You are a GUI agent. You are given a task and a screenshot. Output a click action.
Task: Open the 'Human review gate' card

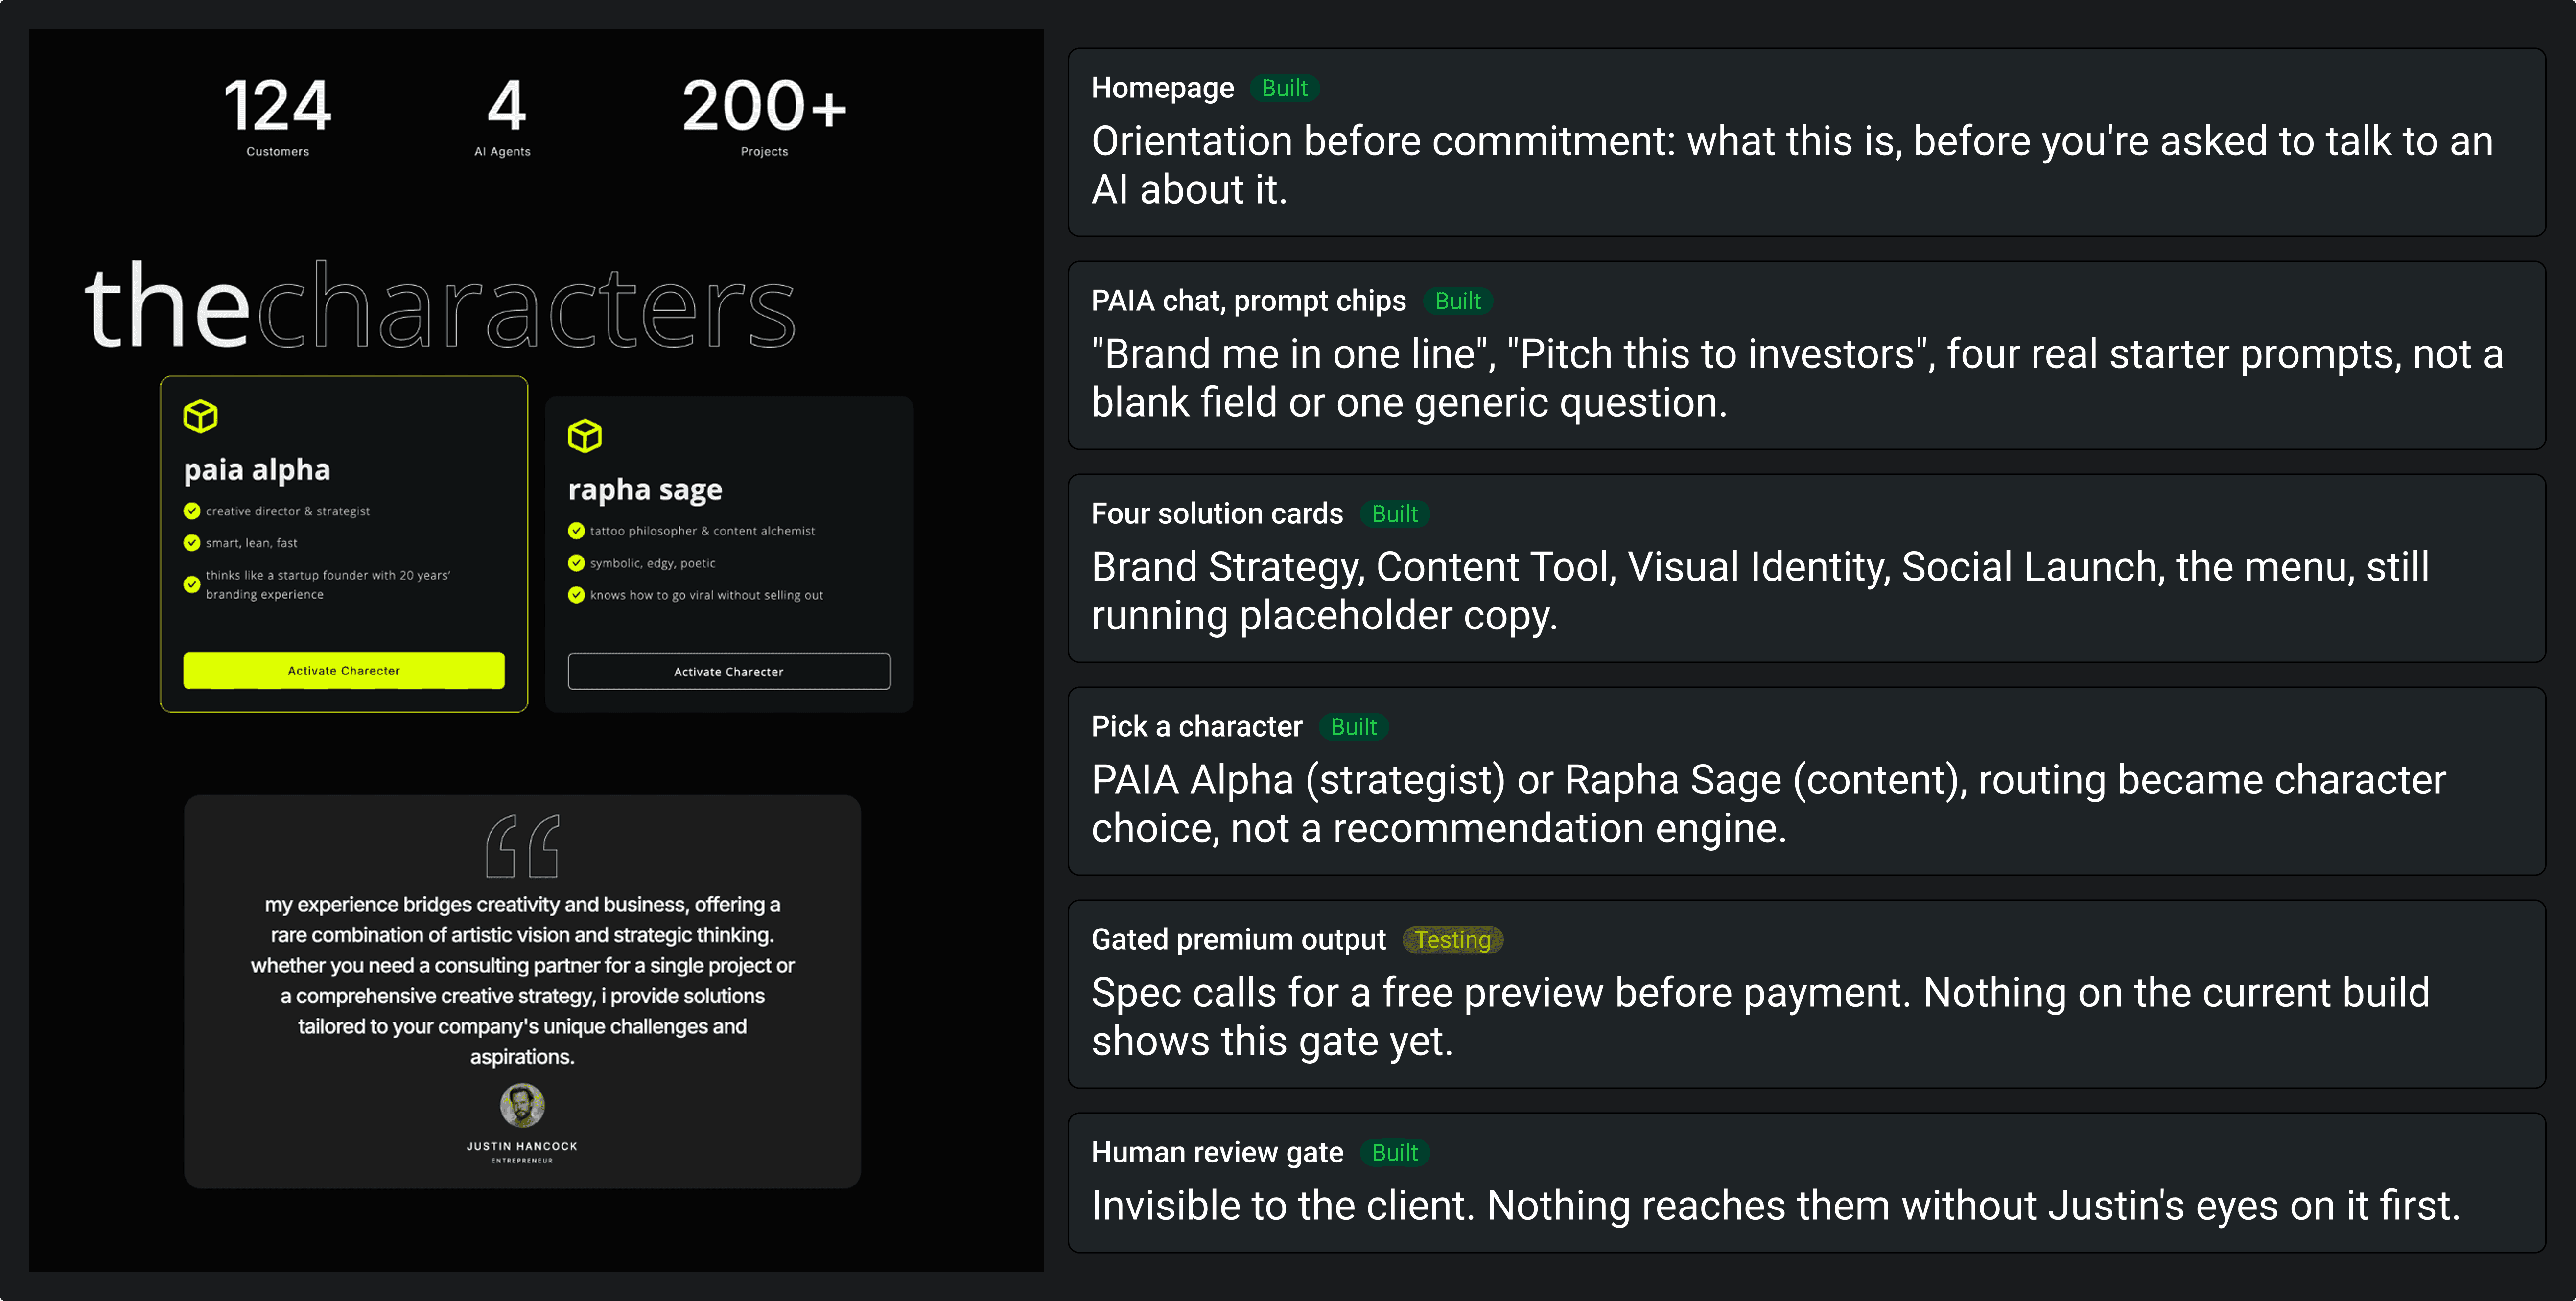click(1806, 1183)
